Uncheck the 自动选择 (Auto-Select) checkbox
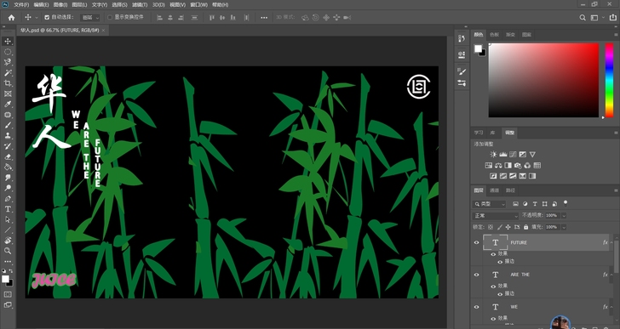Screen dimensions: 620x329 [47, 17]
